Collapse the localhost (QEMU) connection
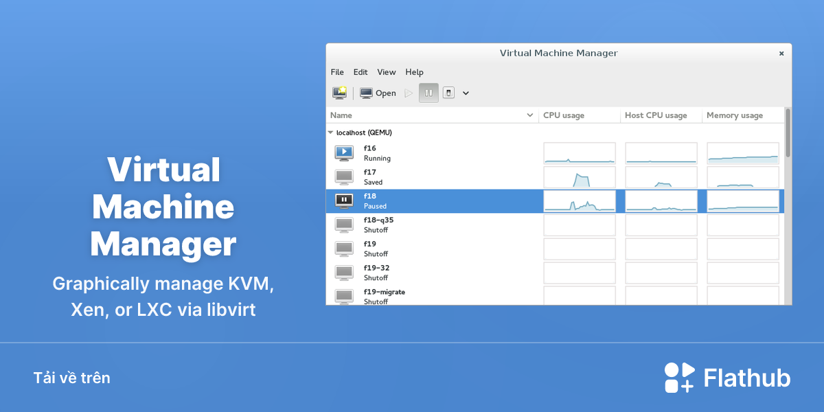The height and width of the screenshot is (412, 824). tap(330, 133)
